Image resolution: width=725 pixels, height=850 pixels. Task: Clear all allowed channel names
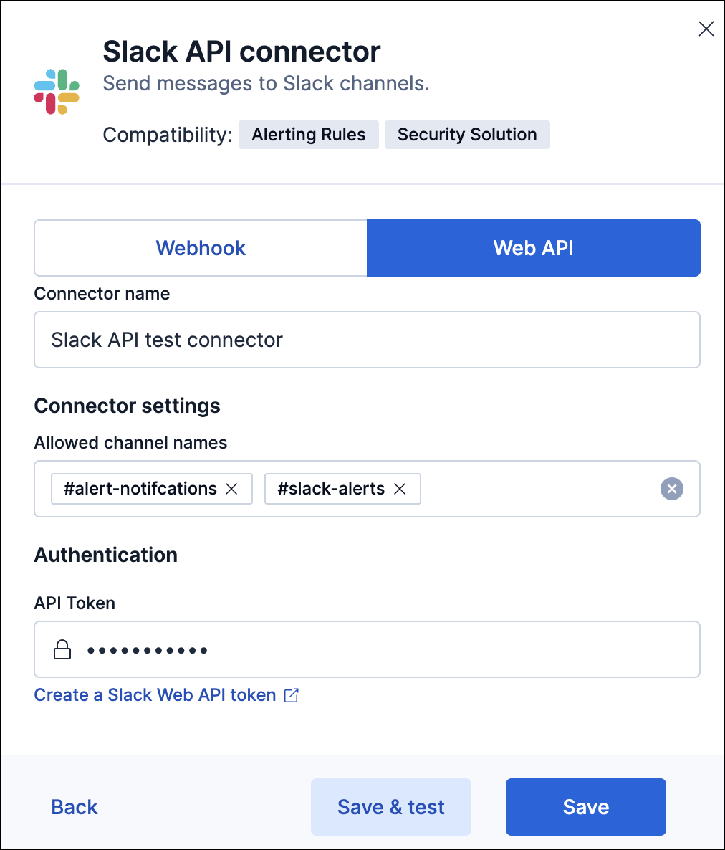671,489
